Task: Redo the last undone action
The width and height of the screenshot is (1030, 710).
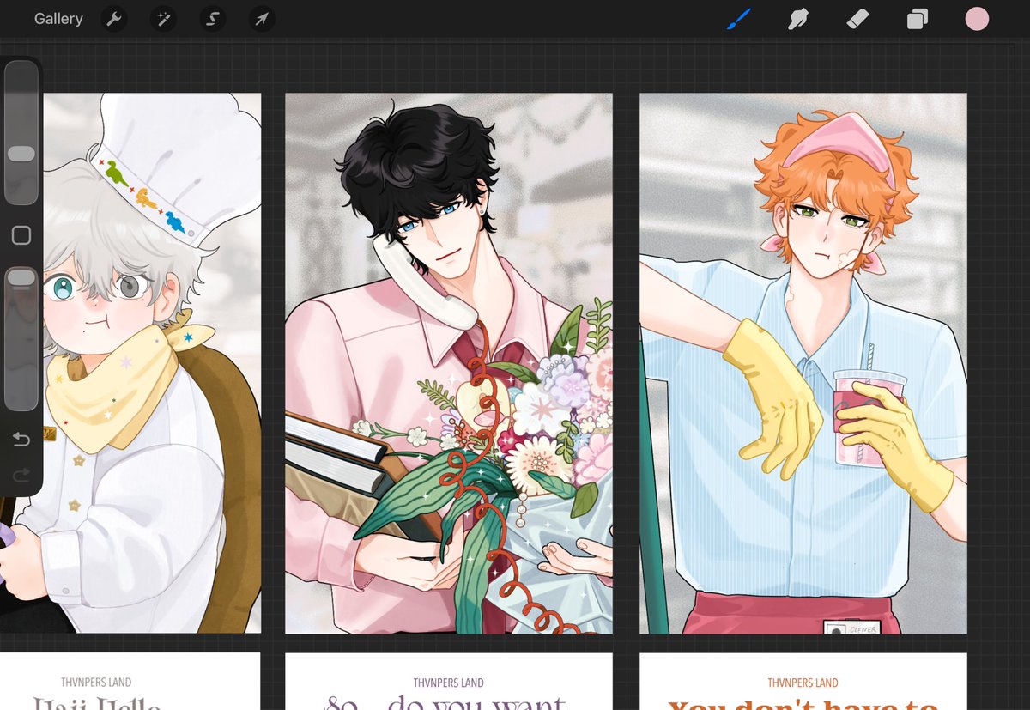Action: (21, 475)
